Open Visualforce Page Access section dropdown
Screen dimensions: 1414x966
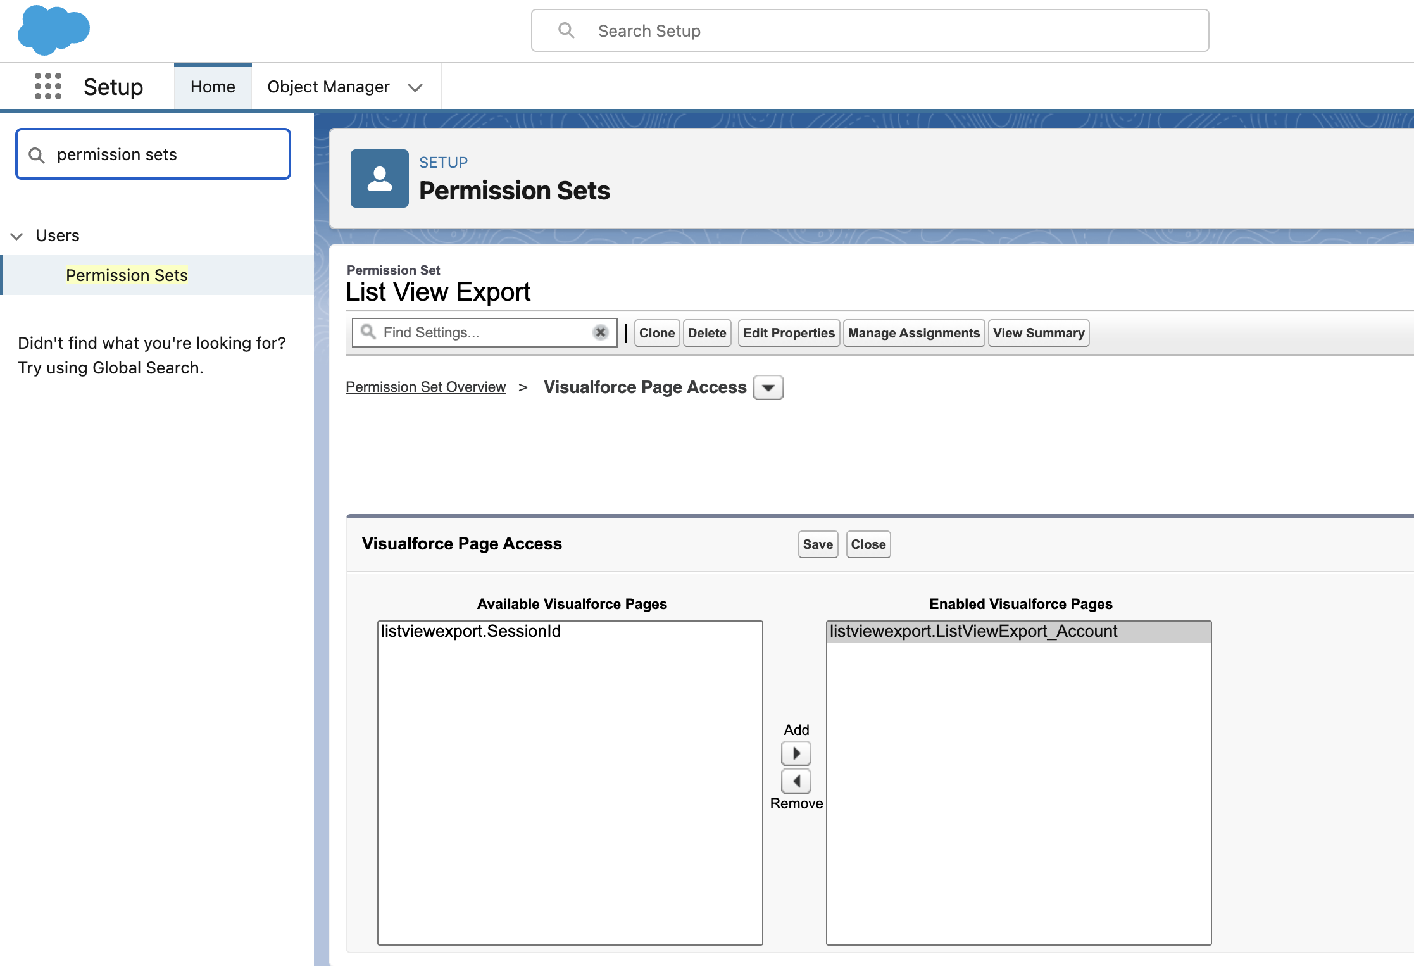[x=768, y=387]
